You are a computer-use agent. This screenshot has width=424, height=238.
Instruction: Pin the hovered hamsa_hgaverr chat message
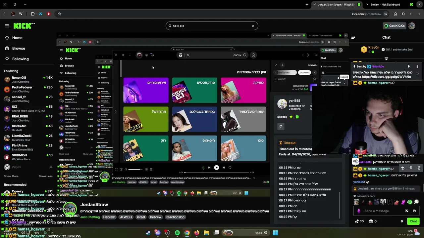[x=411, y=168]
